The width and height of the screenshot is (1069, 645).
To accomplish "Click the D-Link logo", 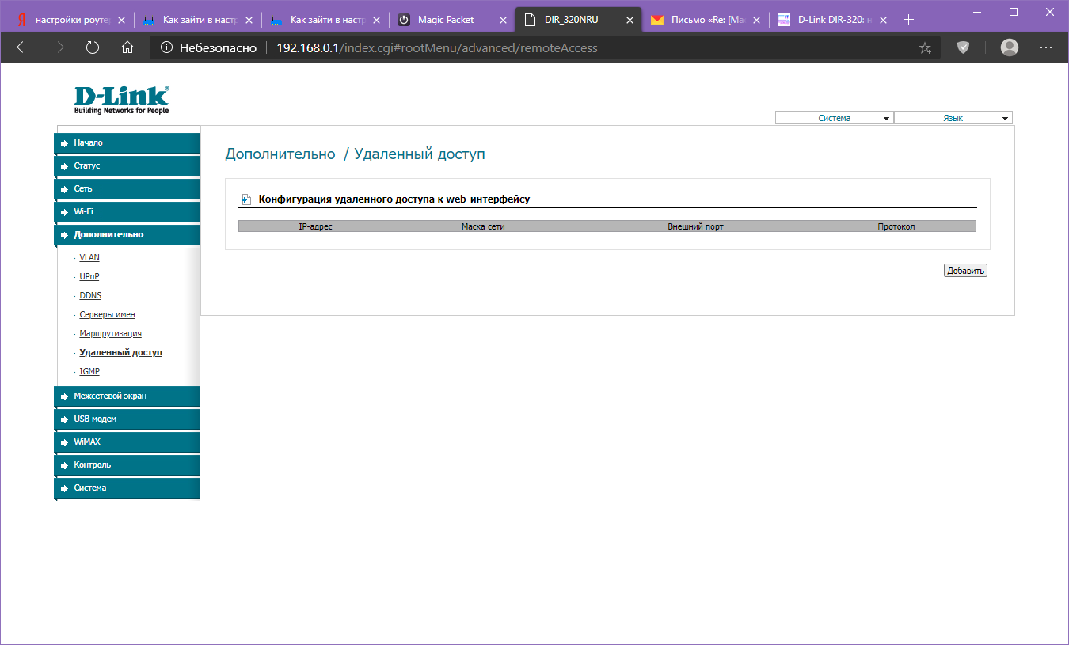I will point(121,99).
